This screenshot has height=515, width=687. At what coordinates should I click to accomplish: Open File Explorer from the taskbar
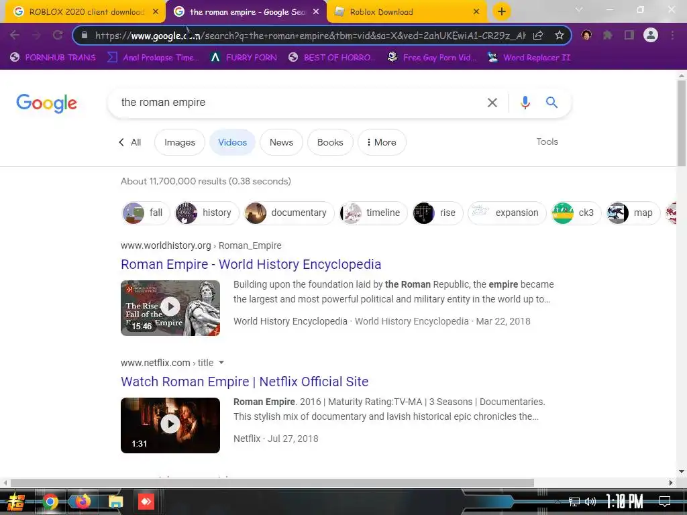[x=115, y=502]
